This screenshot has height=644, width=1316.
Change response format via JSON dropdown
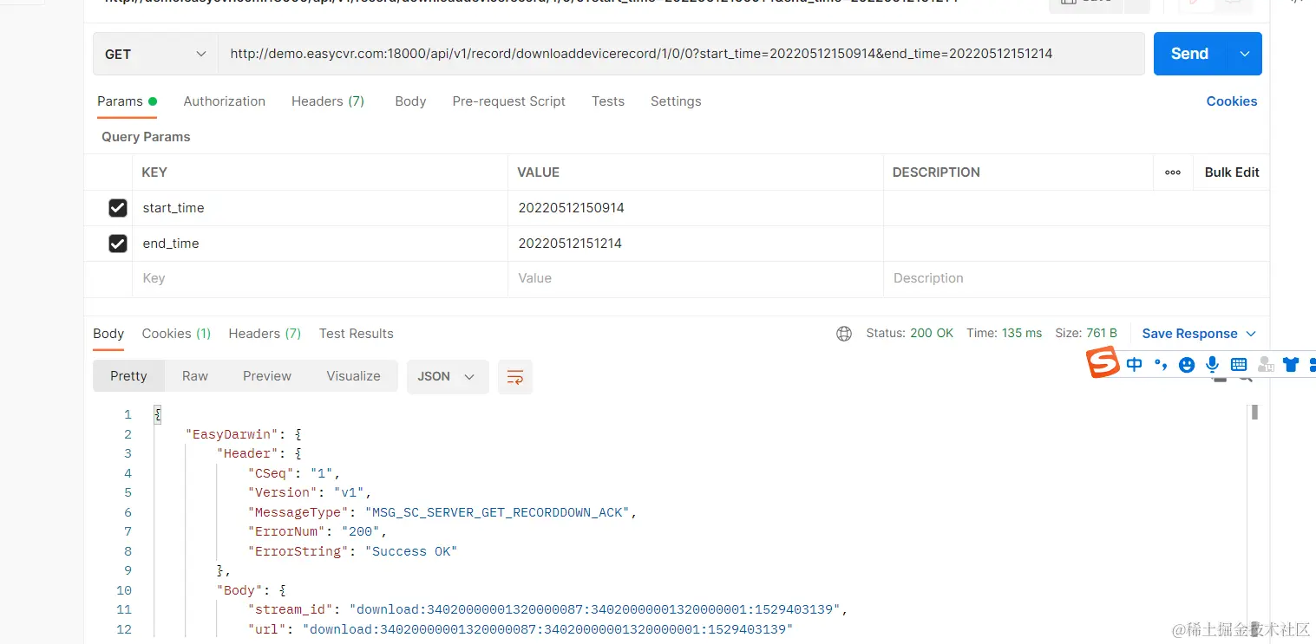pos(448,377)
